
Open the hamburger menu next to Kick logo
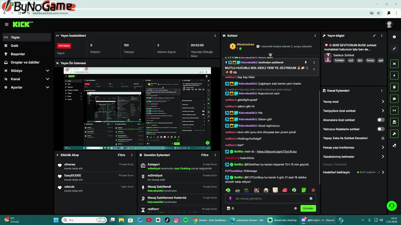(7, 24)
